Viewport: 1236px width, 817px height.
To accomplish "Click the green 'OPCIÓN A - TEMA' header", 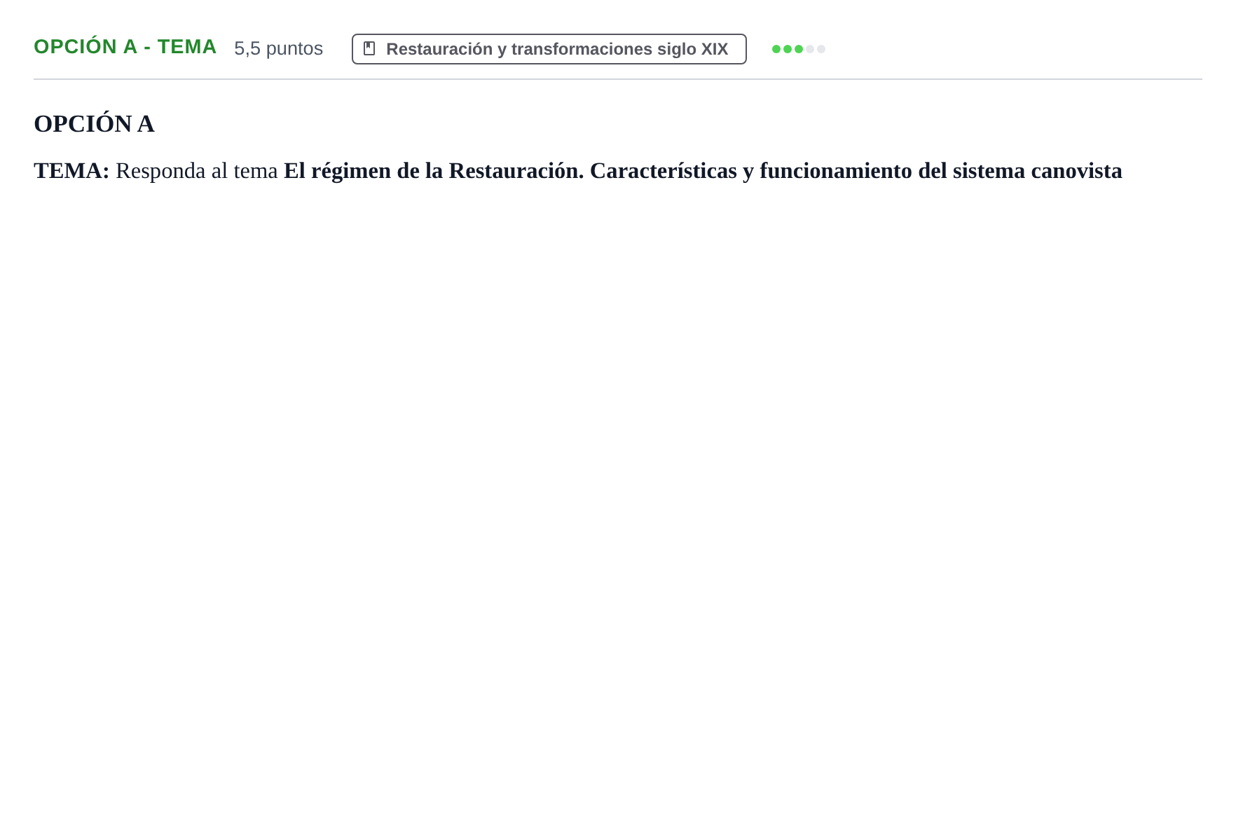I will coord(125,47).
